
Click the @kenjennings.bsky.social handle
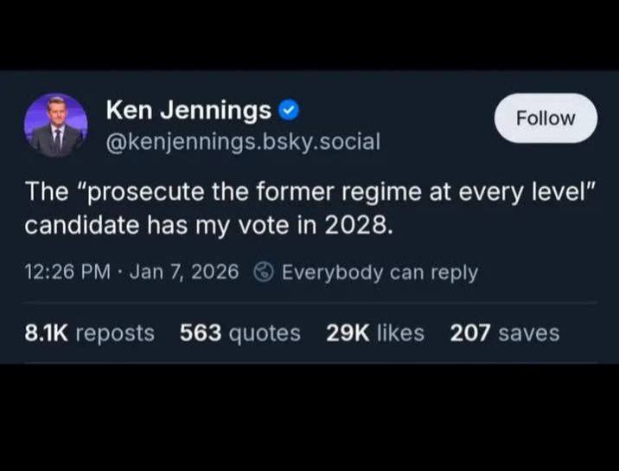(x=242, y=140)
